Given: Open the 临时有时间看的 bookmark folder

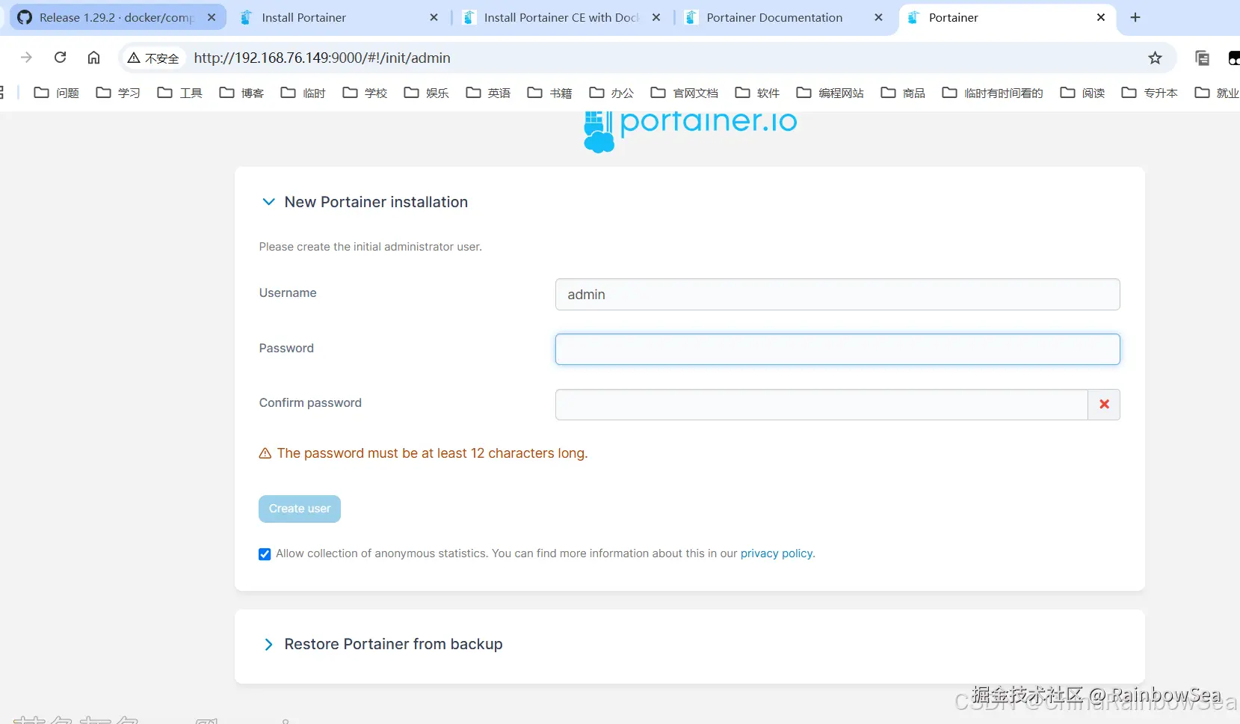Looking at the screenshot, I should coord(993,93).
